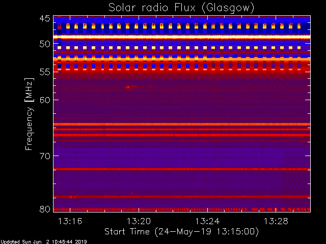Click the 80 MHz frequency tick label
Viewport: 326px width, 244px height.
(x=44, y=208)
